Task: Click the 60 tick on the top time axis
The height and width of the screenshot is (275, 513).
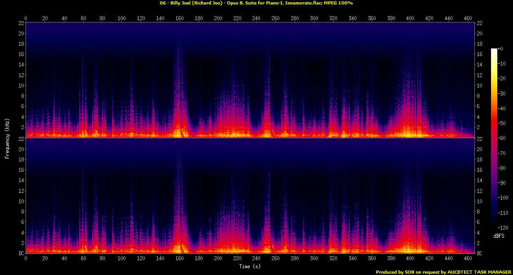Action: 83,18
